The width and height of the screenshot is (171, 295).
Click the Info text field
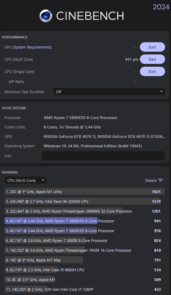[x=103, y=156]
